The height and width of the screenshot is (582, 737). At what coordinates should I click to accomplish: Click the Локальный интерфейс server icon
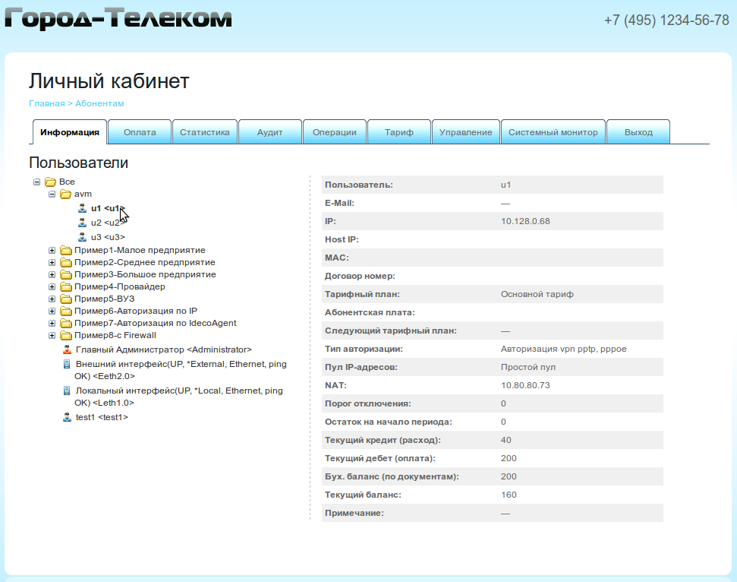[67, 391]
